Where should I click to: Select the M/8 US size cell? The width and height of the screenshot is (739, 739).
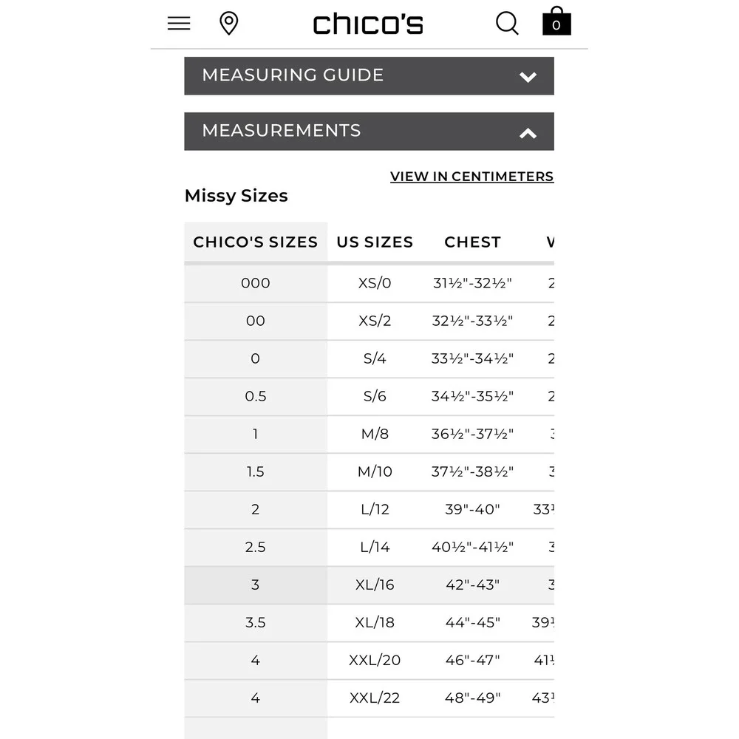tap(375, 434)
